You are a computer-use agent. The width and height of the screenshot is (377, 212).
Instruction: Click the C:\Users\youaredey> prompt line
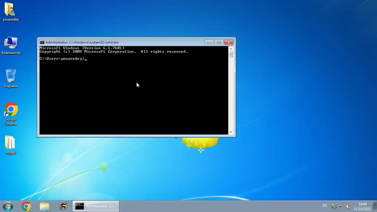pyautogui.click(x=63, y=59)
